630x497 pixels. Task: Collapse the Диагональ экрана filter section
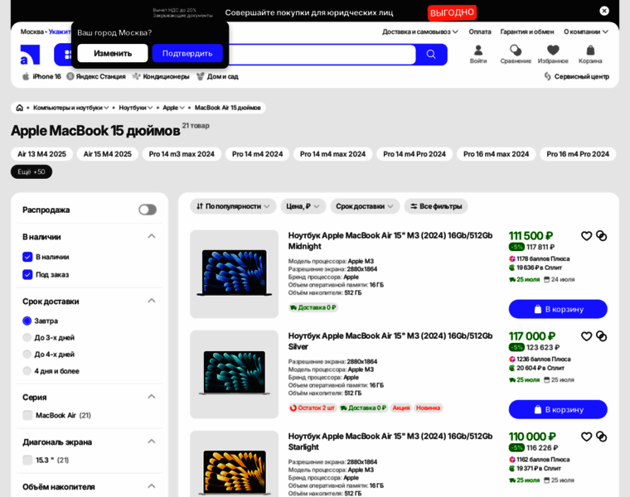[152, 442]
